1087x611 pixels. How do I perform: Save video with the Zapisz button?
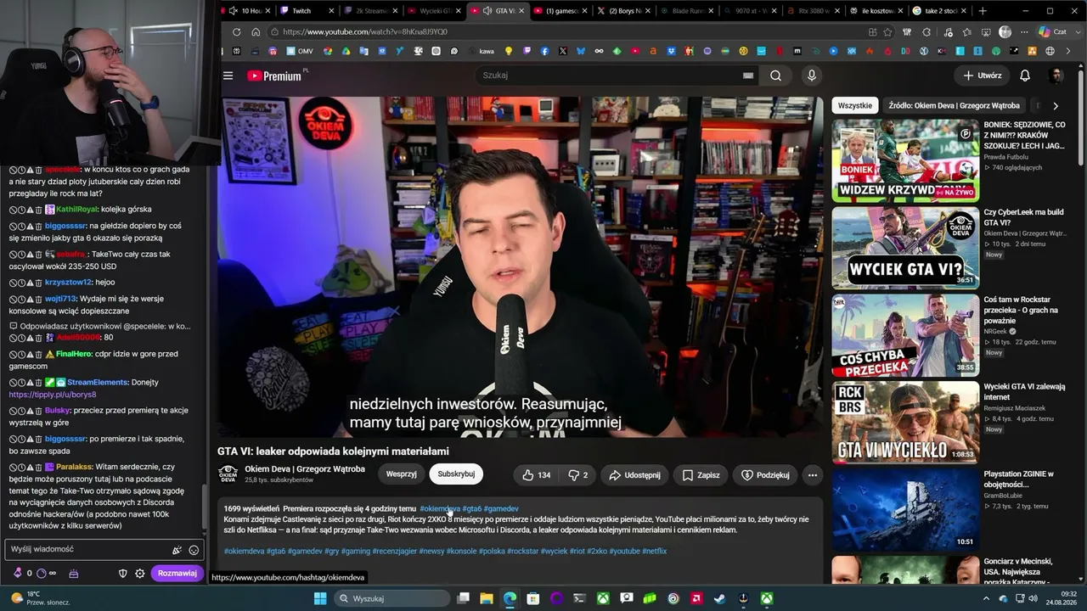pyautogui.click(x=701, y=475)
